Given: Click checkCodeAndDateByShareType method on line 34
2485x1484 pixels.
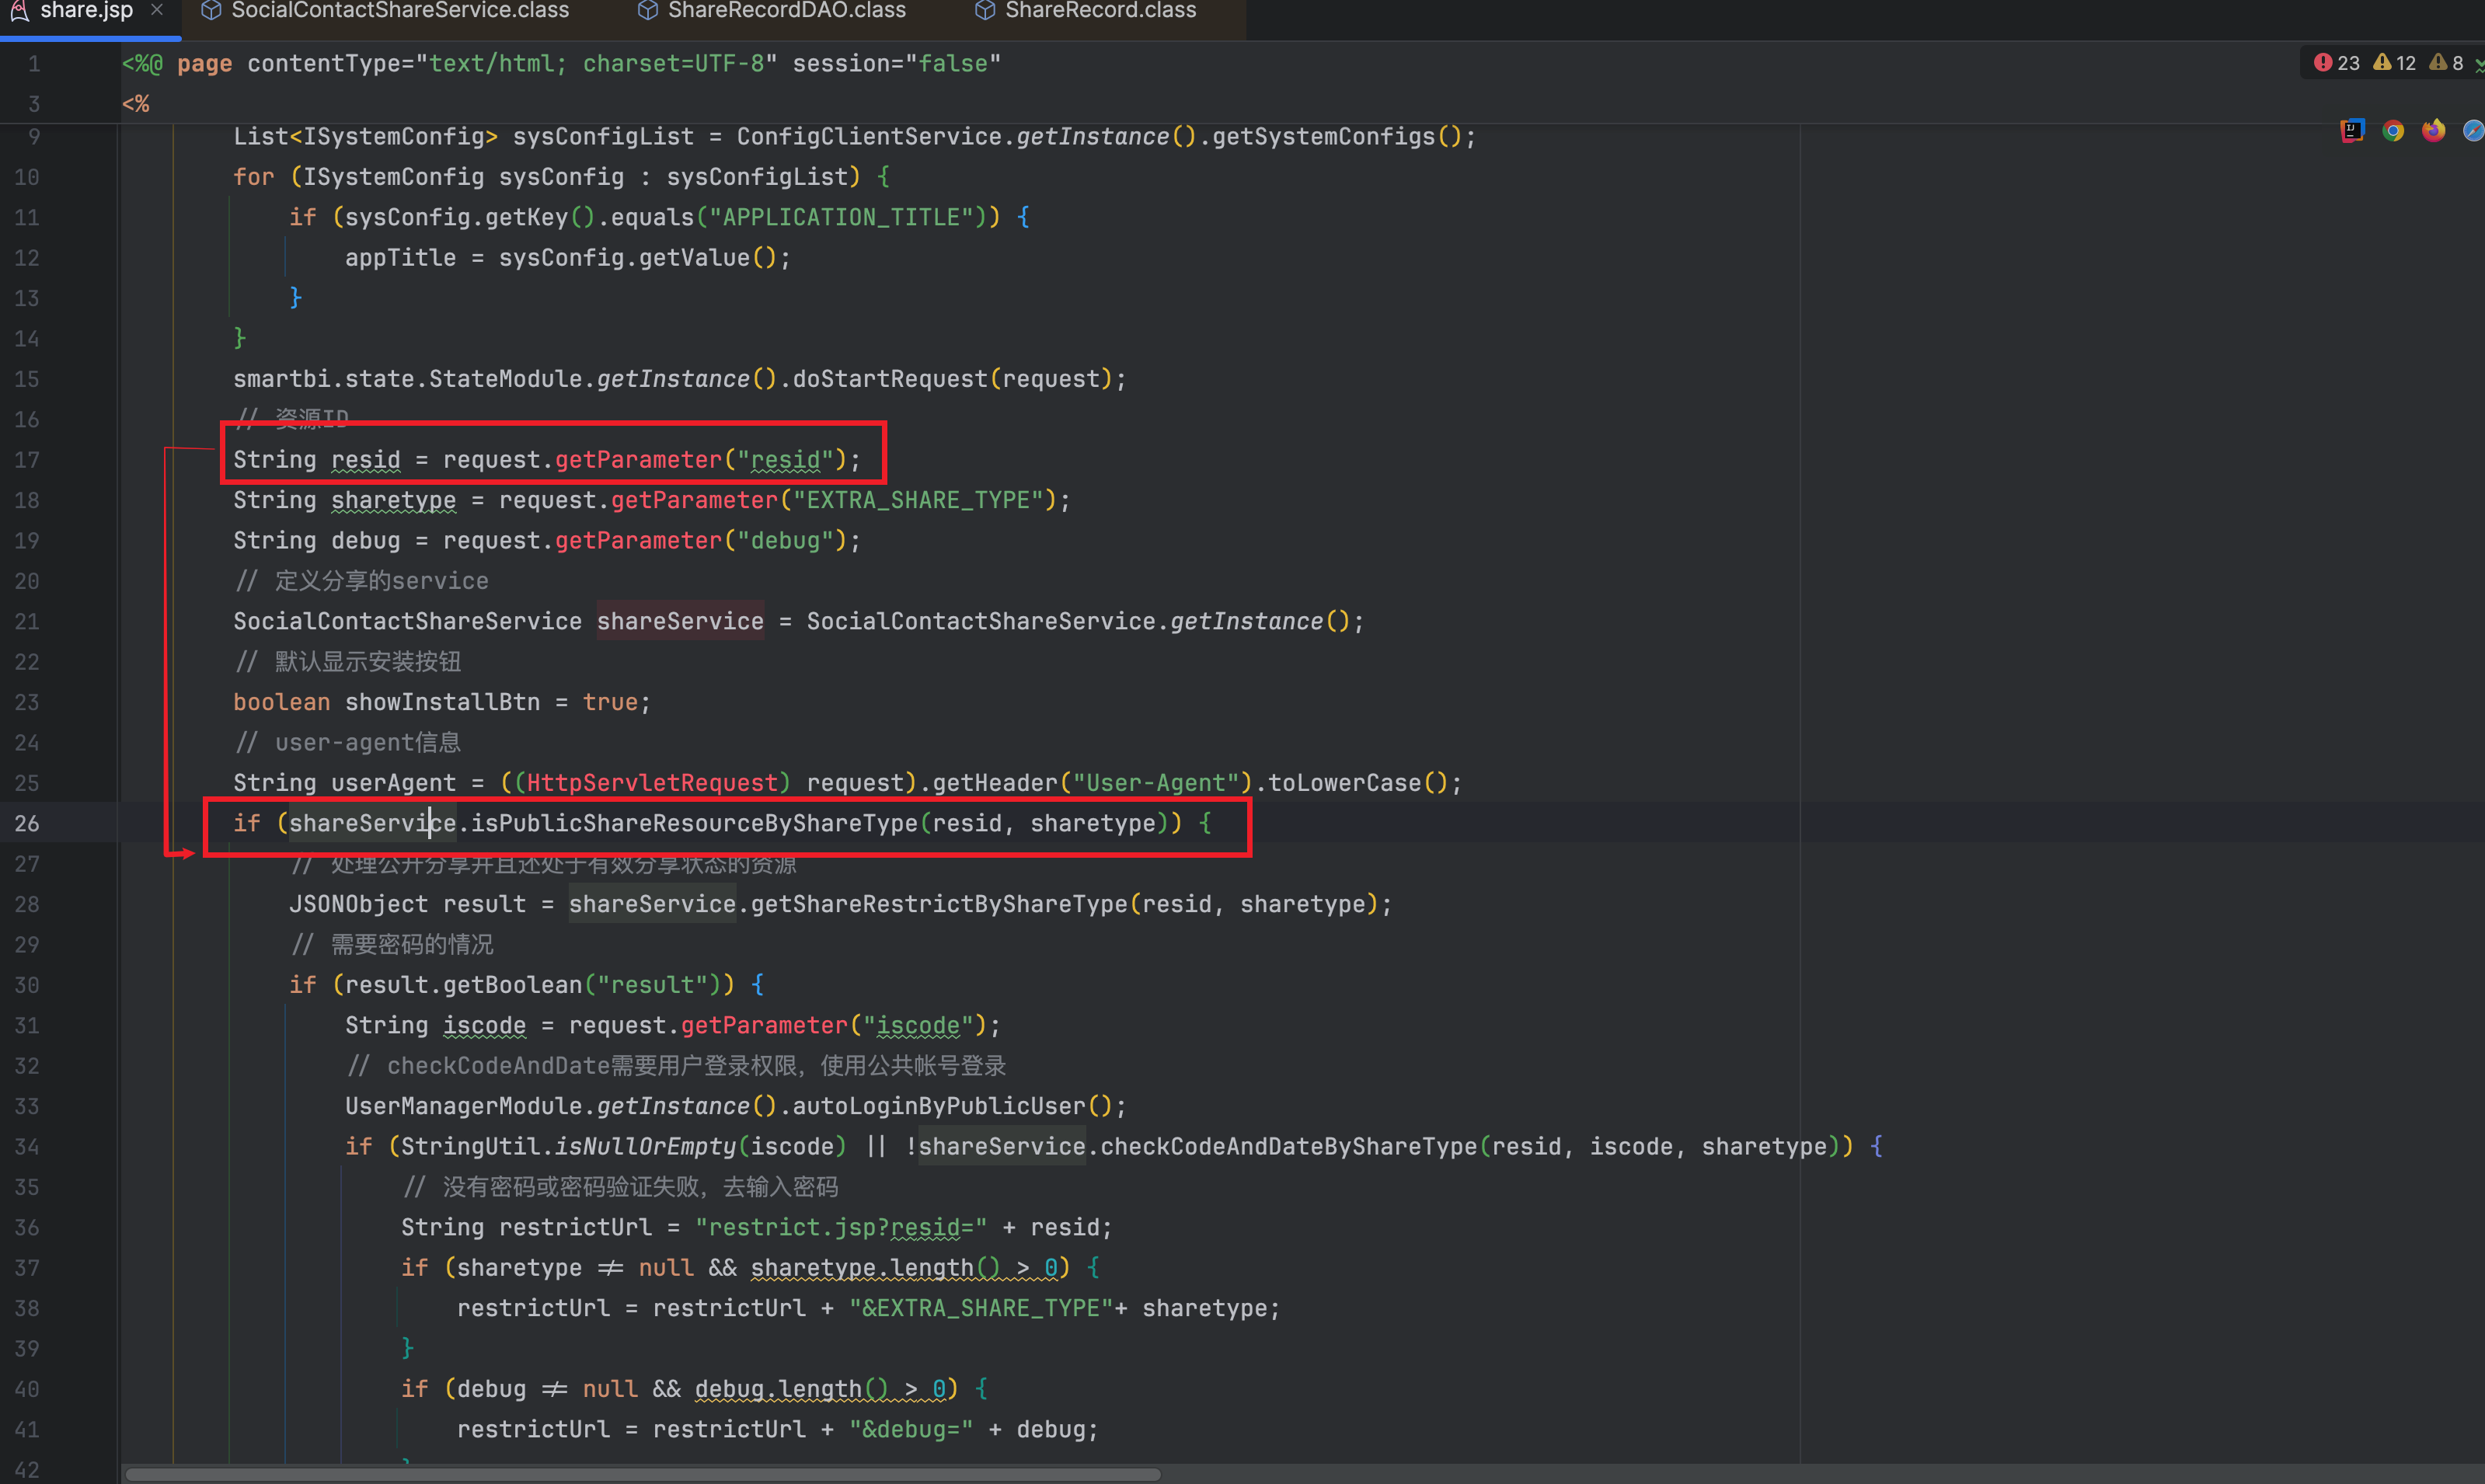Looking at the screenshot, I should pos(1288,1146).
